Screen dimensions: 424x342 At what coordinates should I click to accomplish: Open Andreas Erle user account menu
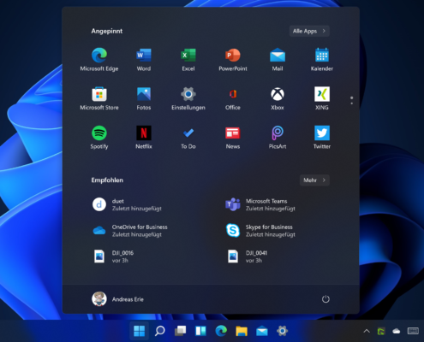tap(118, 299)
